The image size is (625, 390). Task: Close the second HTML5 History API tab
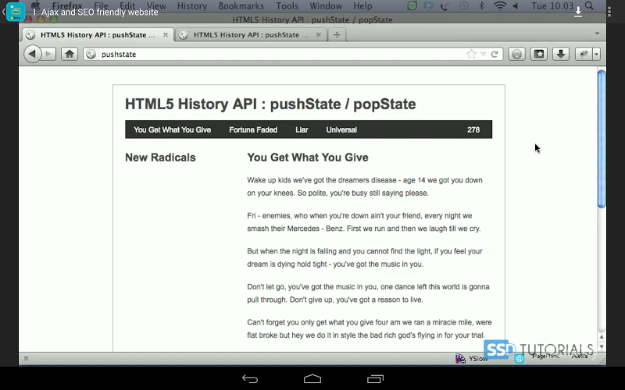point(319,35)
